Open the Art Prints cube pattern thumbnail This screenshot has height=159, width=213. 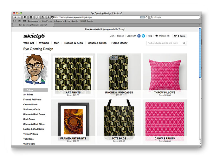[73, 75]
